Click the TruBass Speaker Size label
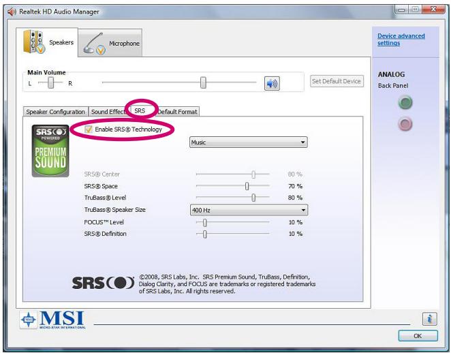This screenshot has height=353, width=451. 114,210
